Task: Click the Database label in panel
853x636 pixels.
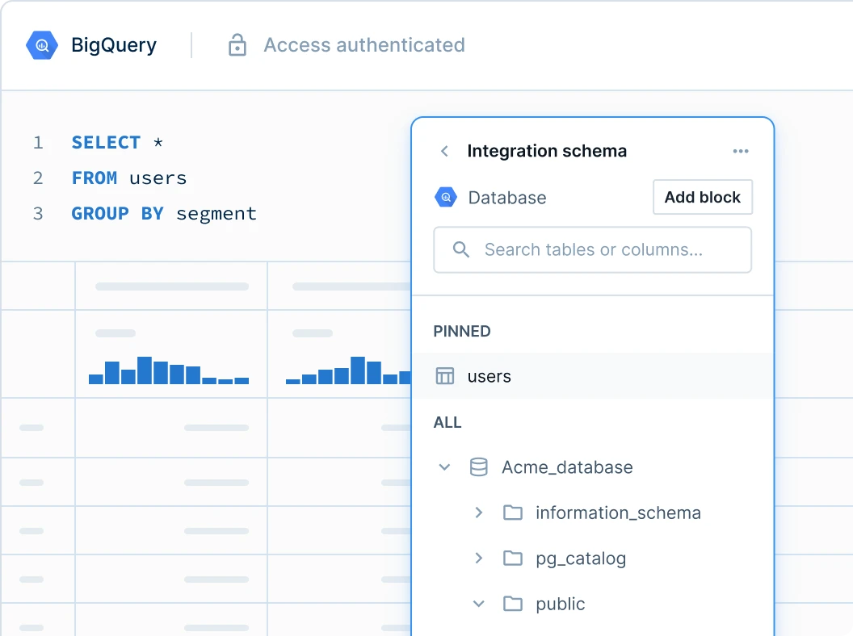Action: coord(507,198)
